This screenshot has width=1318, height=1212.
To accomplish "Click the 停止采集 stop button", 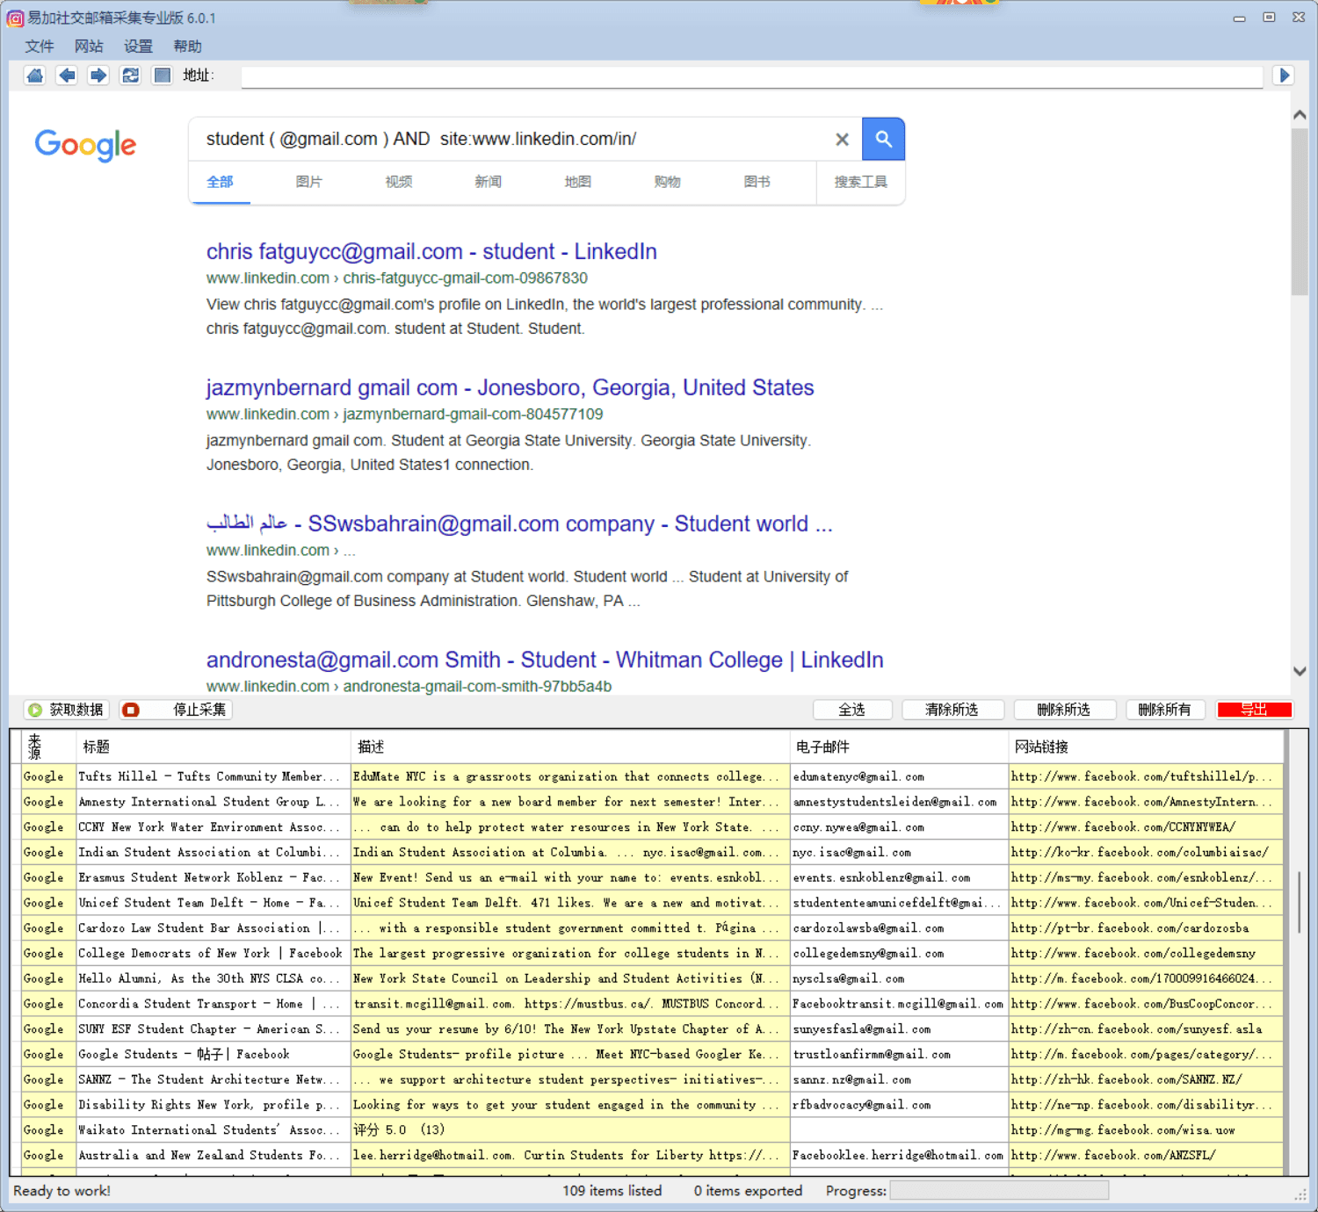I will pyautogui.click(x=176, y=710).
